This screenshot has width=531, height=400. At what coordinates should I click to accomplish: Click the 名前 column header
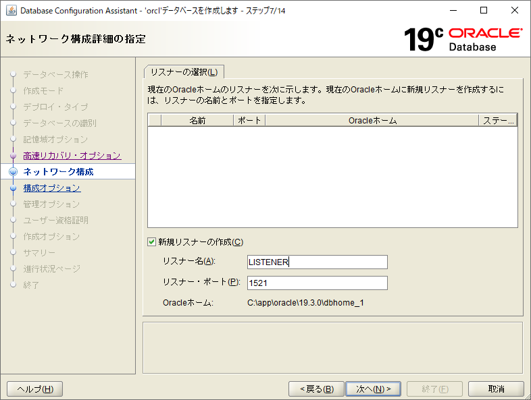197,120
